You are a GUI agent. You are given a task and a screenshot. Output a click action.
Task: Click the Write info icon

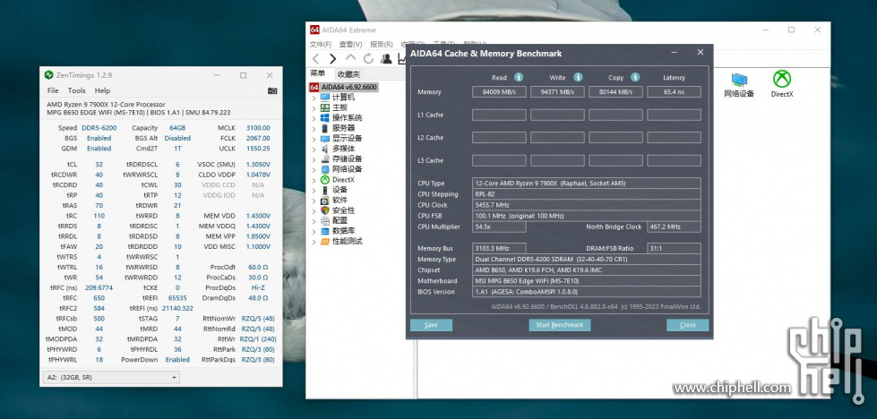pyautogui.click(x=578, y=77)
